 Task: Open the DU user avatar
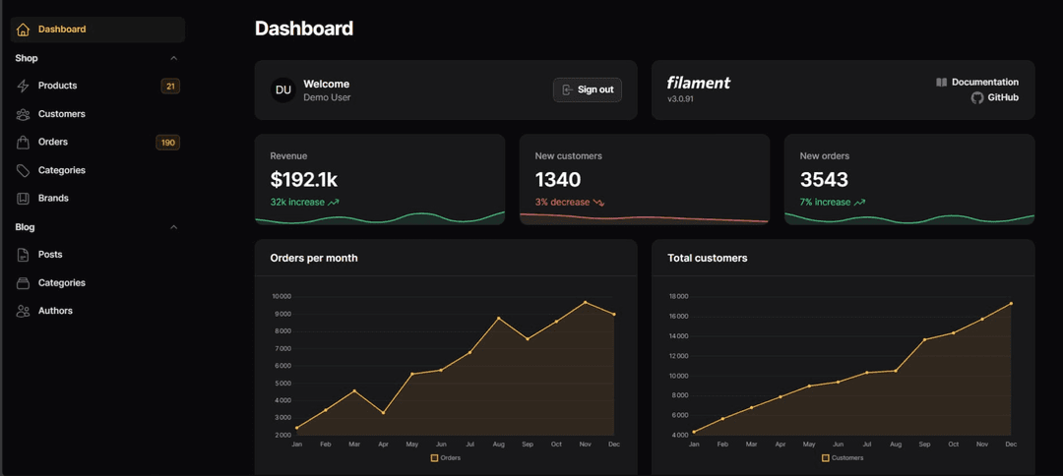coord(283,90)
